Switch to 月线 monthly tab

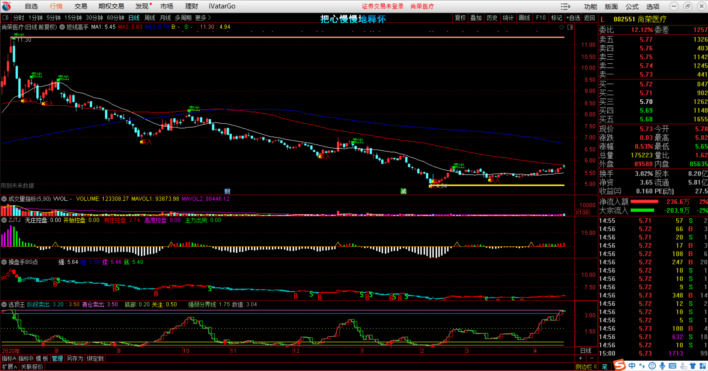click(x=165, y=18)
